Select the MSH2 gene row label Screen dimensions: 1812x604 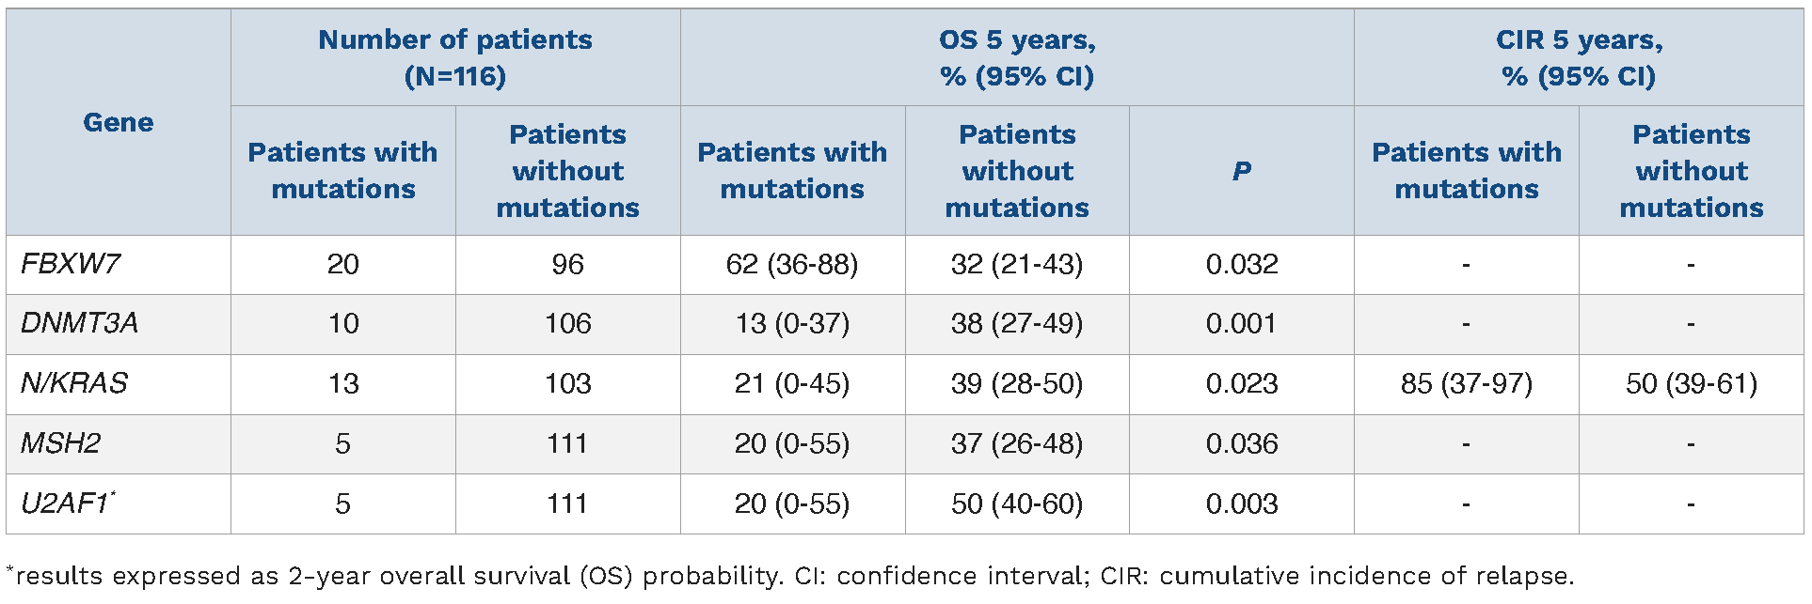click(x=61, y=443)
